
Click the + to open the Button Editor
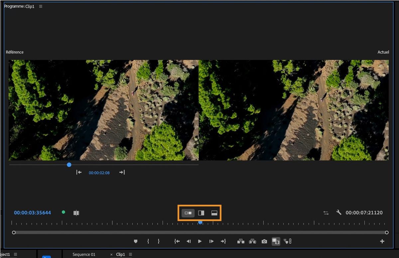pyautogui.click(x=382, y=241)
